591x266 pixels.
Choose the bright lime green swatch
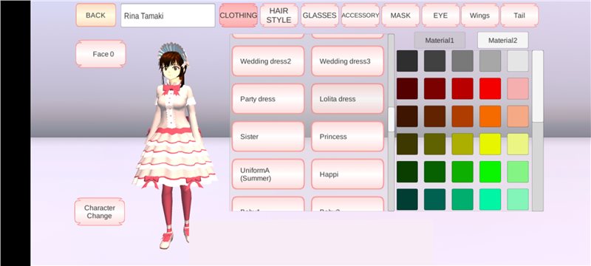pyautogui.click(x=490, y=172)
